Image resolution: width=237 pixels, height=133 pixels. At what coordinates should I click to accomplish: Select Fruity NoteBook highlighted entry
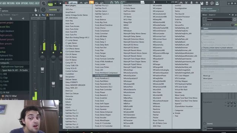coord(106,75)
